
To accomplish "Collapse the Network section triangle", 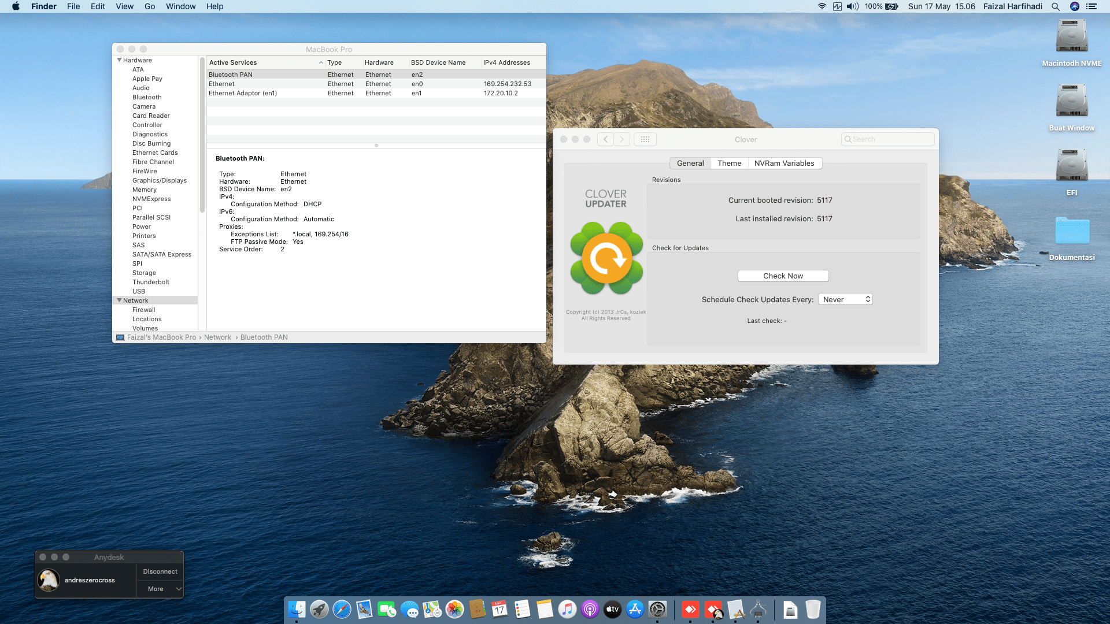I will [x=119, y=300].
